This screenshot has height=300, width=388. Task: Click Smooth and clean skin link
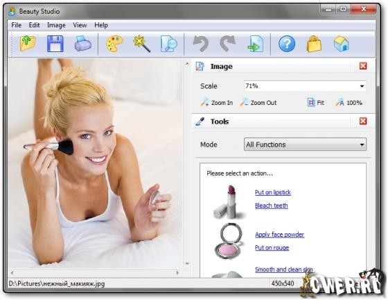tap(284, 269)
